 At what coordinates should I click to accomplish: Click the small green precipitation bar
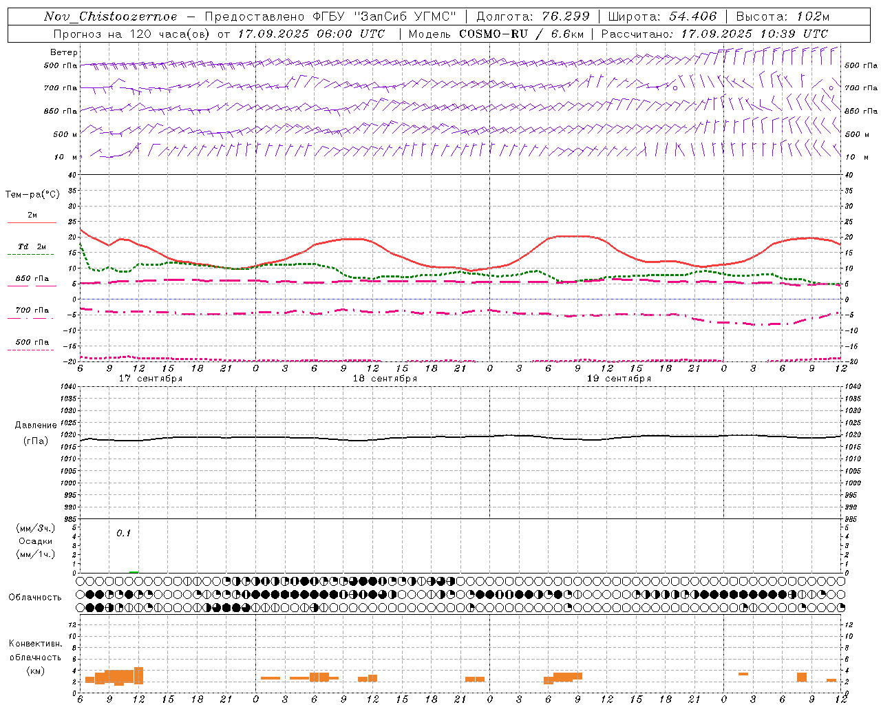click(x=134, y=571)
